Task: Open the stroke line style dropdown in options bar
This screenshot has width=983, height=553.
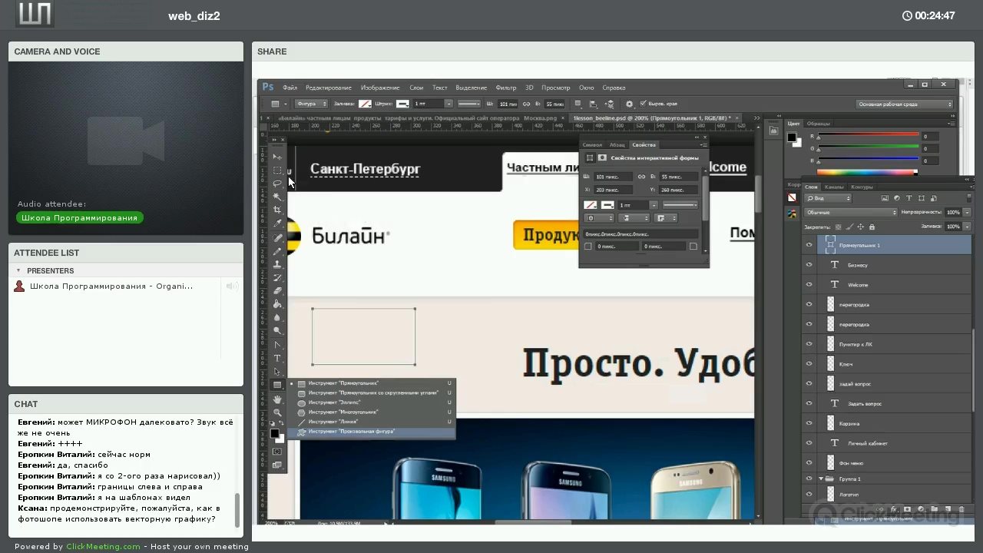Action: pos(468,104)
